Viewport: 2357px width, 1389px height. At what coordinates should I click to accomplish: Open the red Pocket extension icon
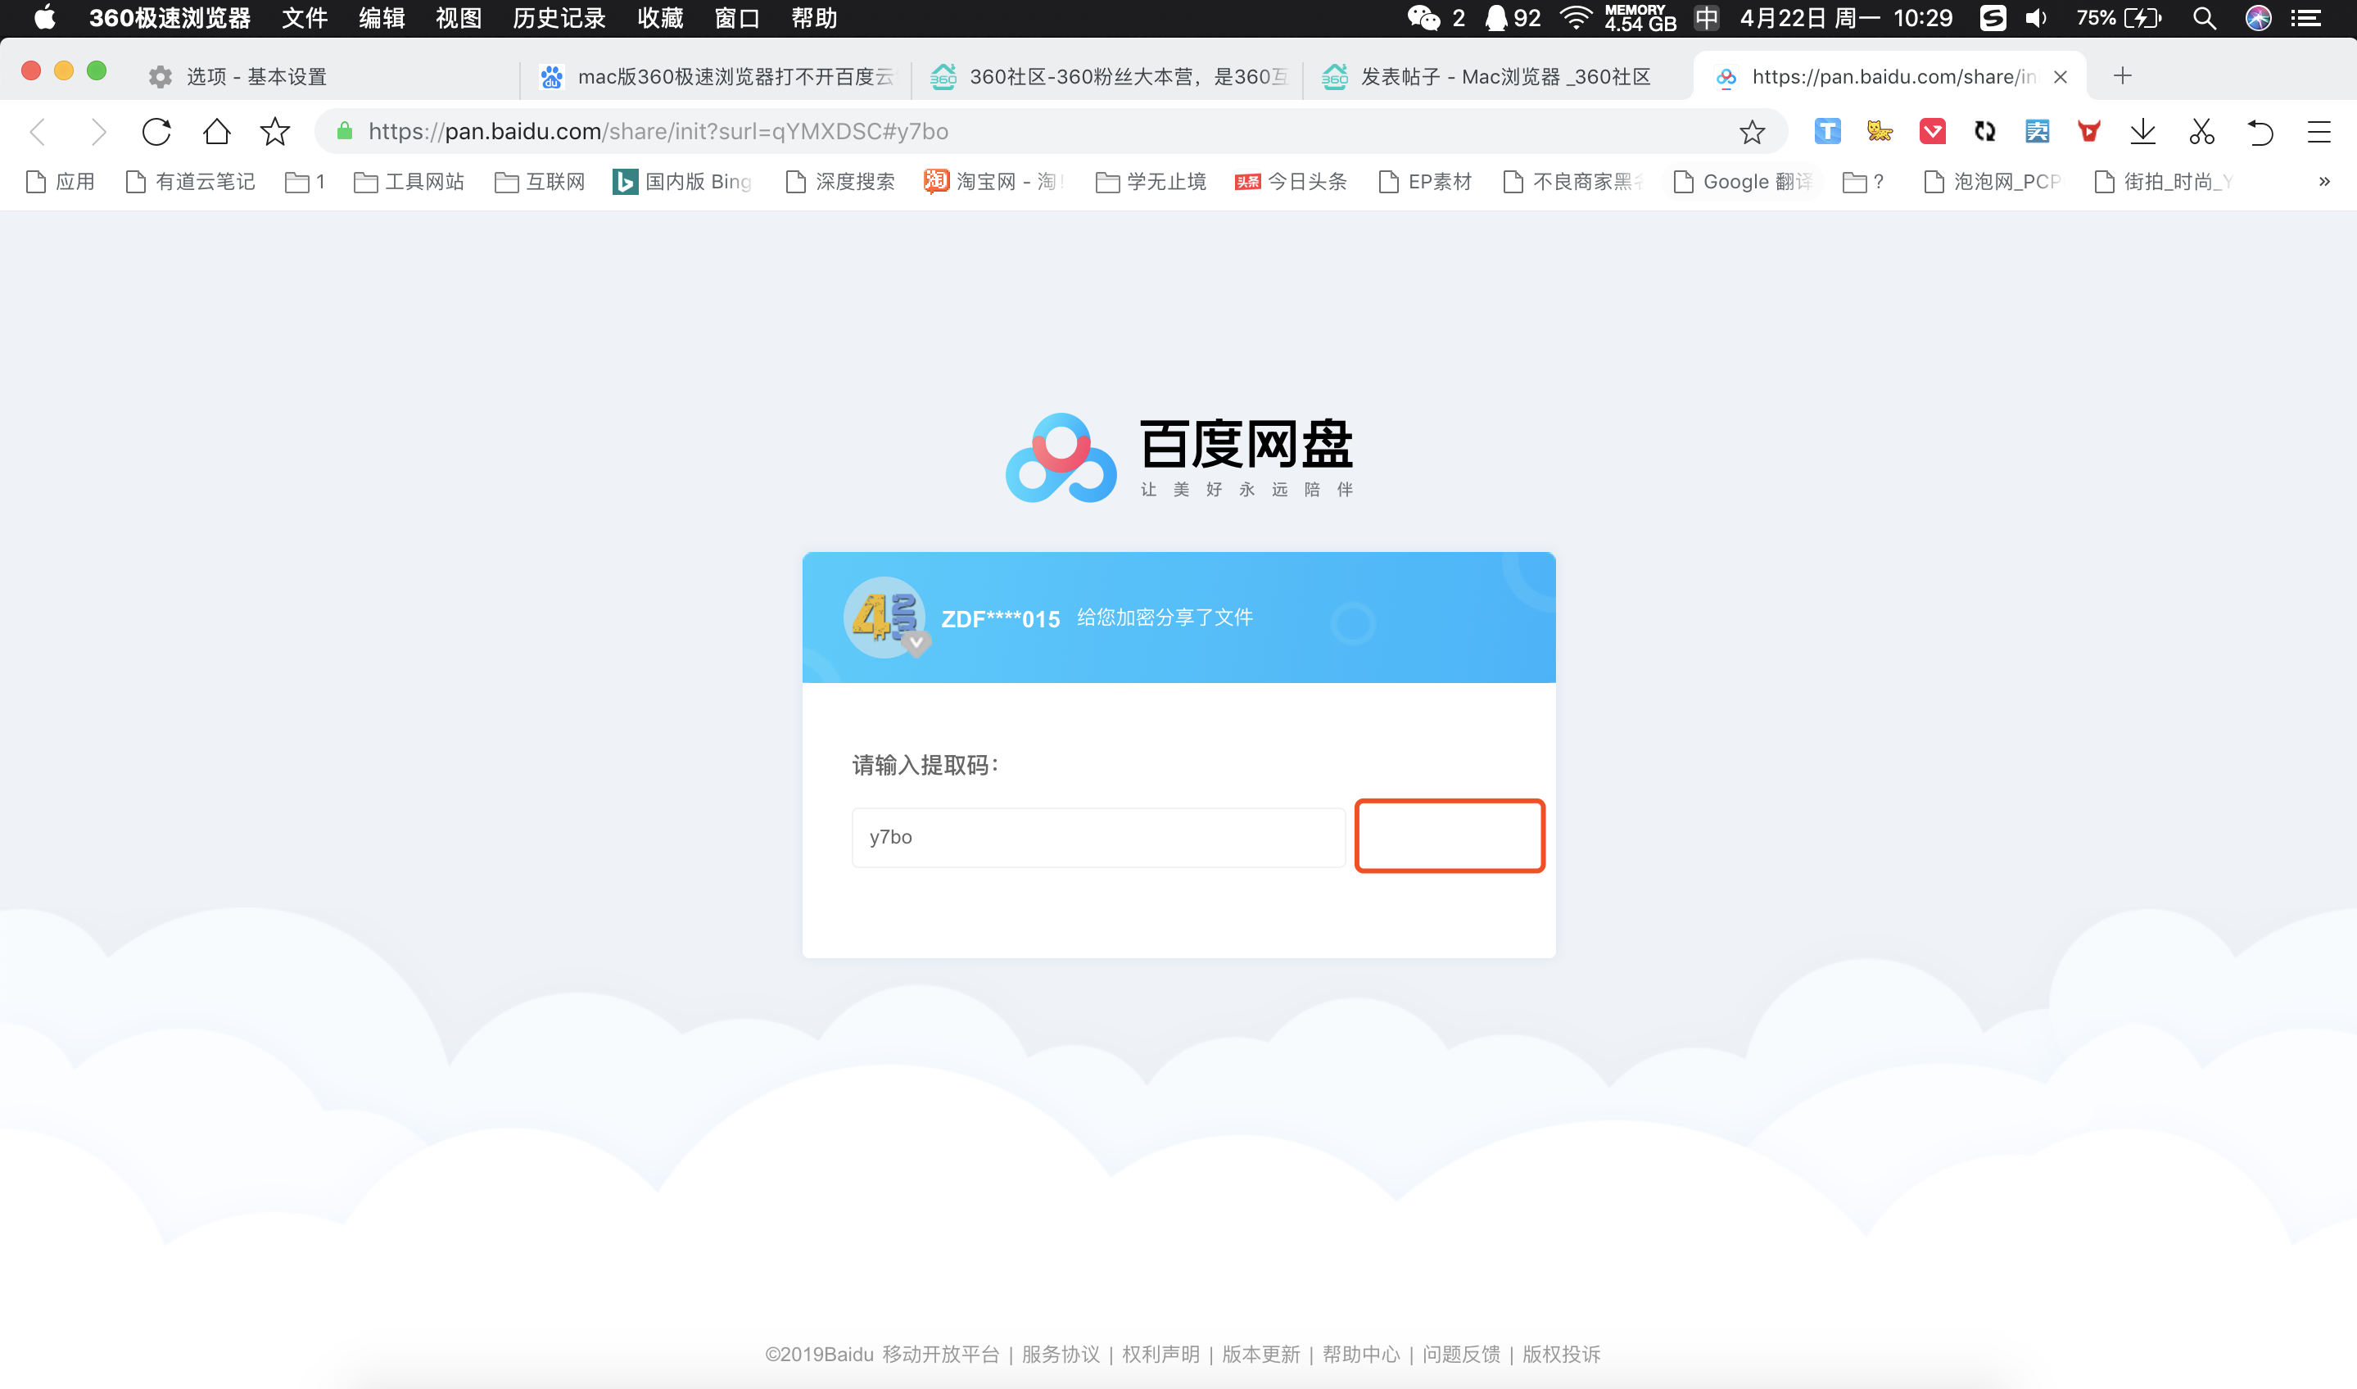pos(1932,131)
